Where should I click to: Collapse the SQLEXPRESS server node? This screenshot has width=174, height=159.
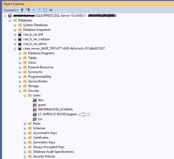pyautogui.click(x=5, y=16)
